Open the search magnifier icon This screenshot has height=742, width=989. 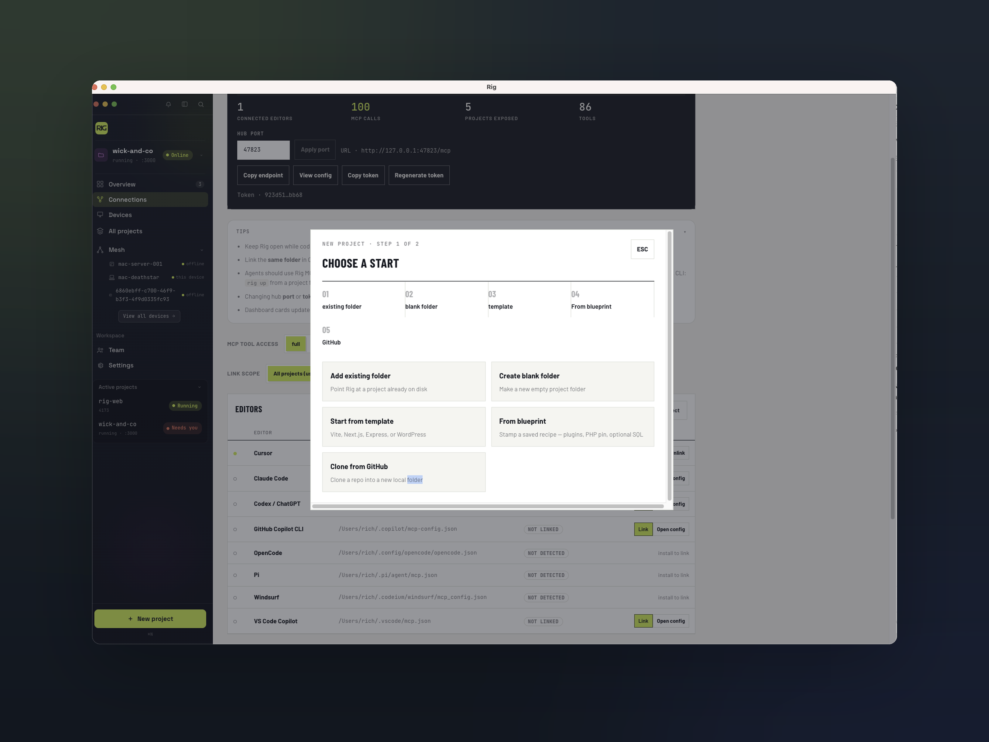(x=201, y=104)
